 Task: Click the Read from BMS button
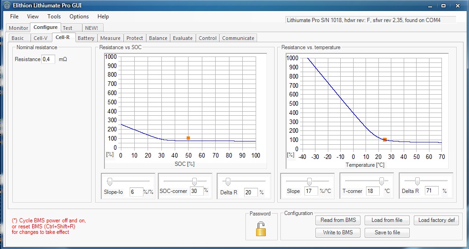pos(338,221)
